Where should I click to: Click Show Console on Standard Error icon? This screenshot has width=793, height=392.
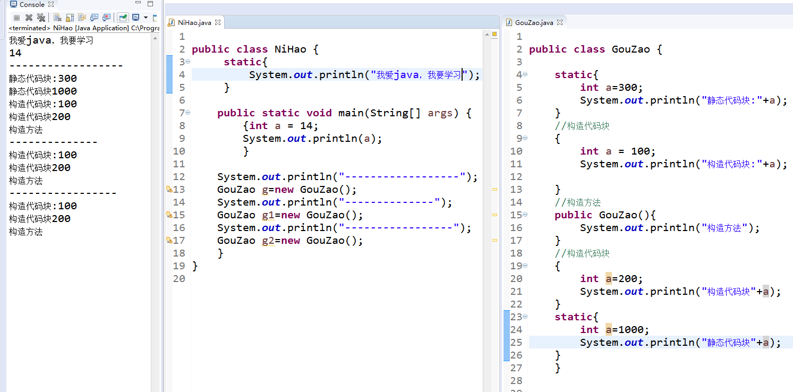[x=106, y=18]
